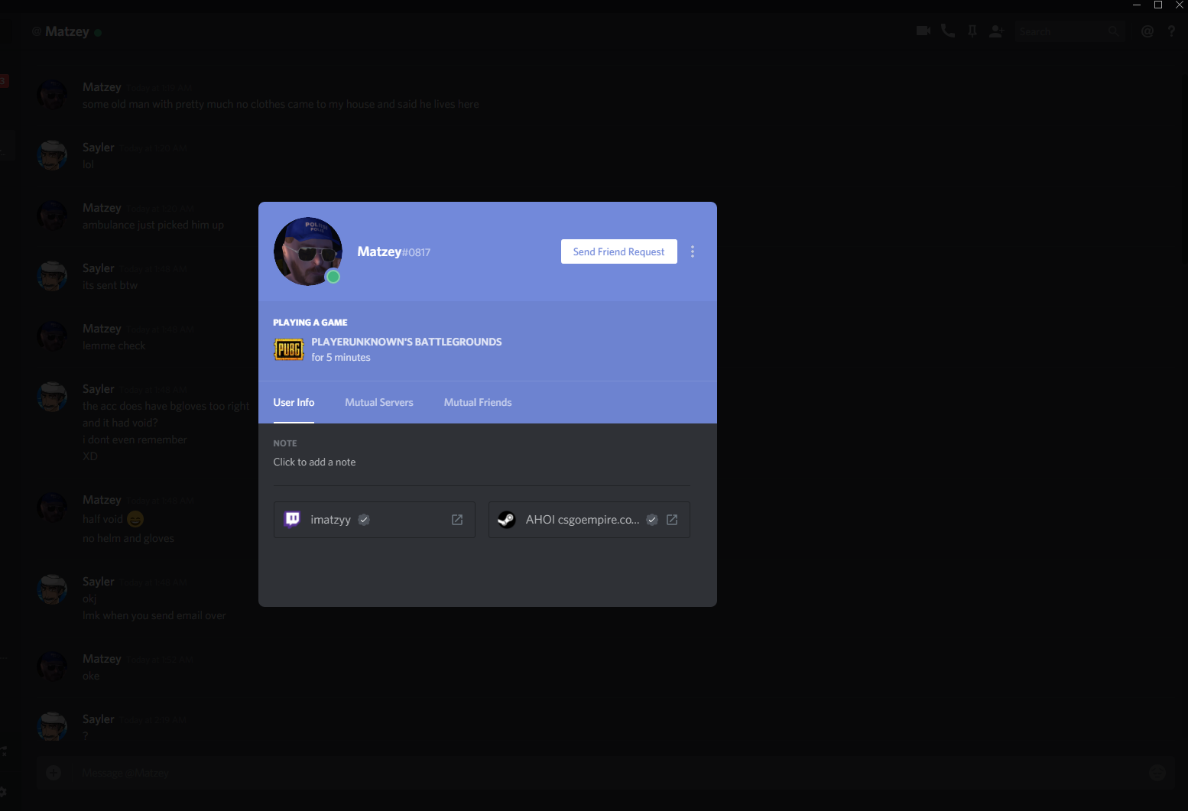The height and width of the screenshot is (811, 1188).
Task: Open the user settings gear icon
Action: pos(4,793)
